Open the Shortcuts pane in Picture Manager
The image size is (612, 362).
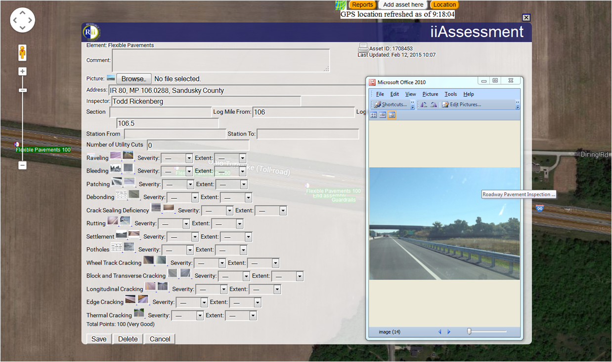tap(391, 104)
